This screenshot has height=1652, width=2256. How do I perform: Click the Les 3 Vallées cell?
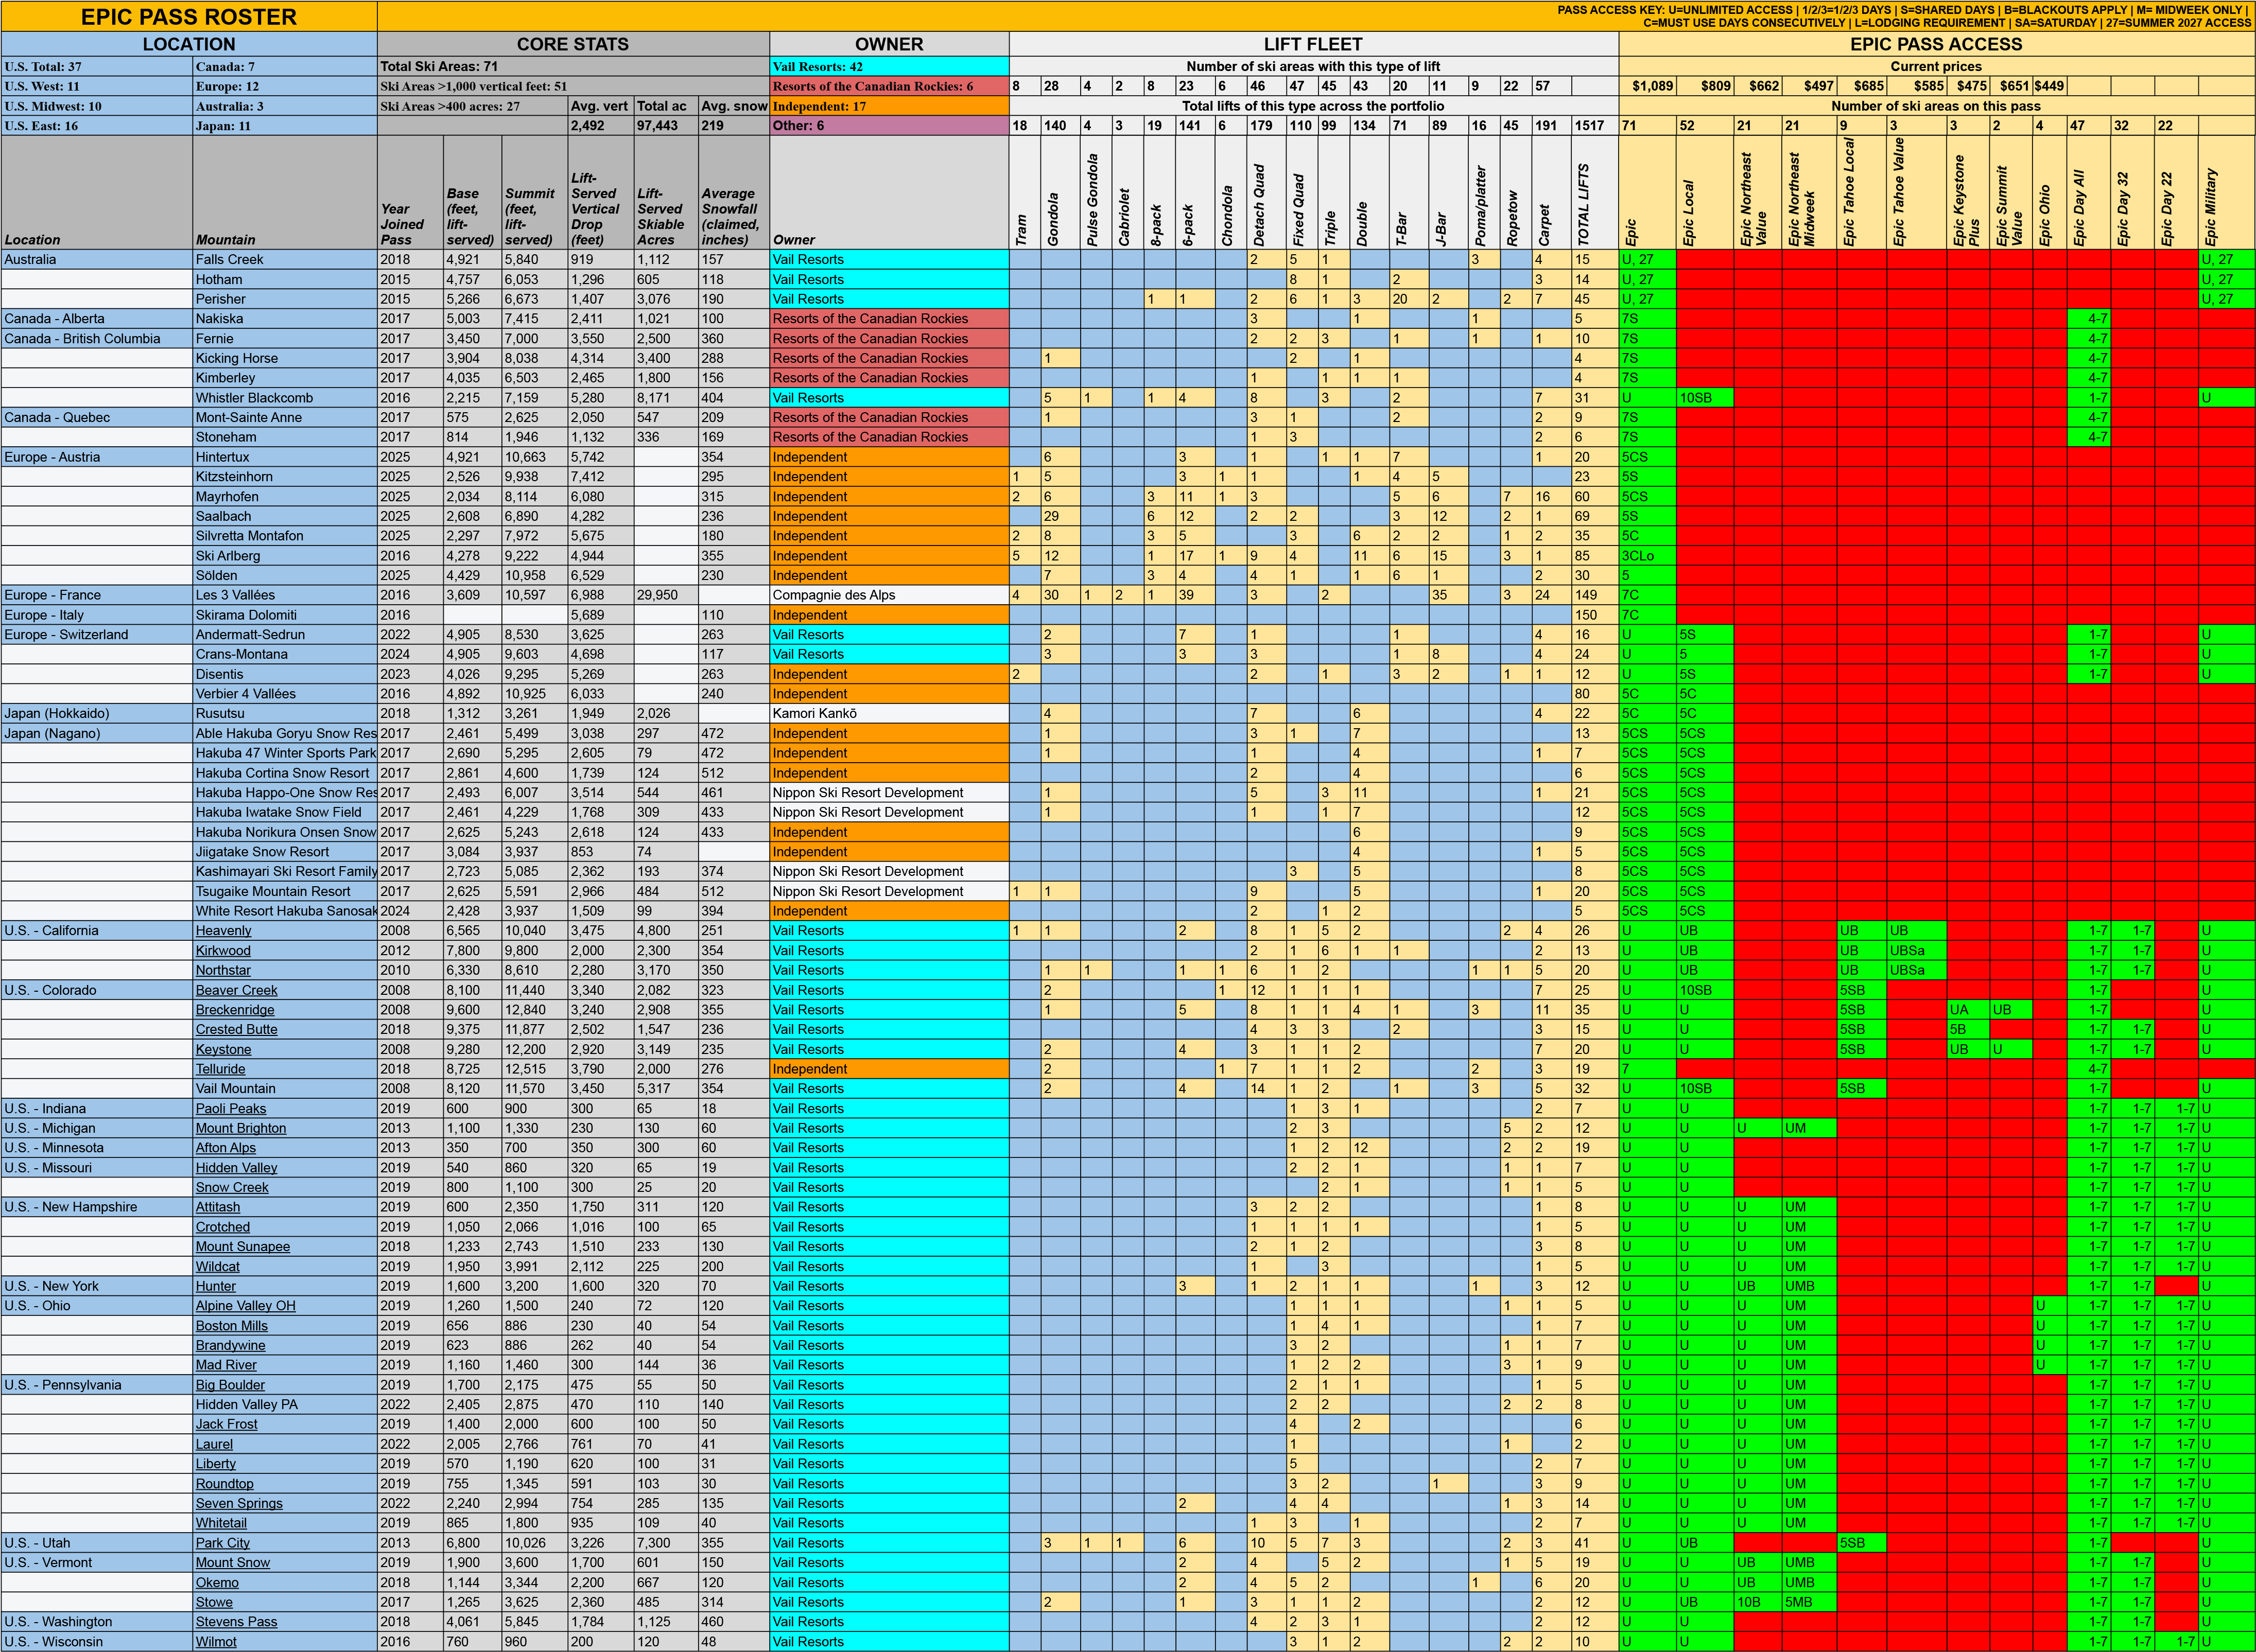click(235, 595)
